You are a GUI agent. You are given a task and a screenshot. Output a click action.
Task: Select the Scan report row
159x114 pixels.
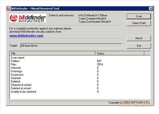[x=80, y=58]
